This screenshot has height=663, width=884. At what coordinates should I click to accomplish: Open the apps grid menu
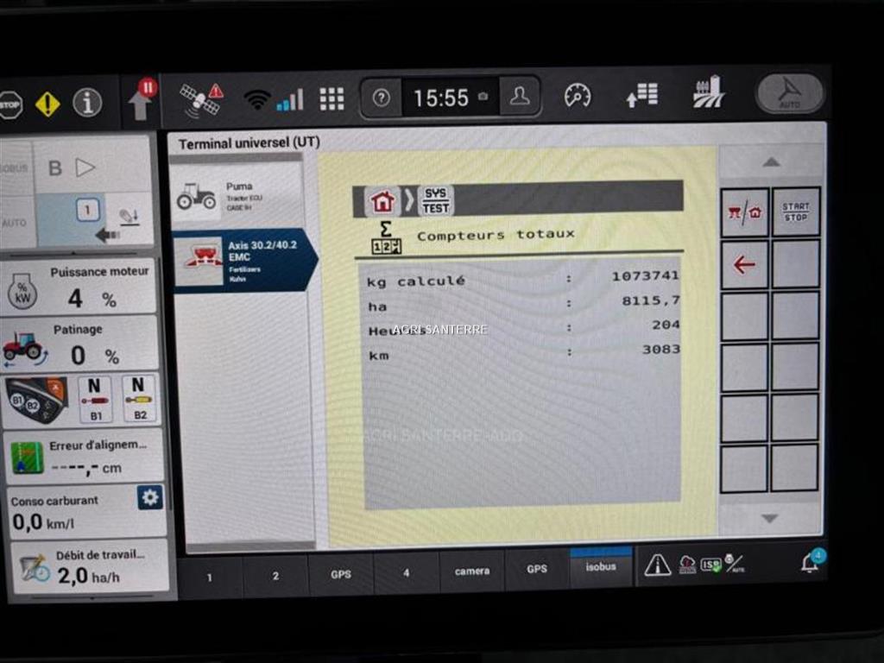331,99
